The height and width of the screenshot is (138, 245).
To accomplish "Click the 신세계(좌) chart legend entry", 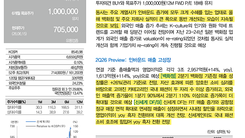I will click(38, 122).
